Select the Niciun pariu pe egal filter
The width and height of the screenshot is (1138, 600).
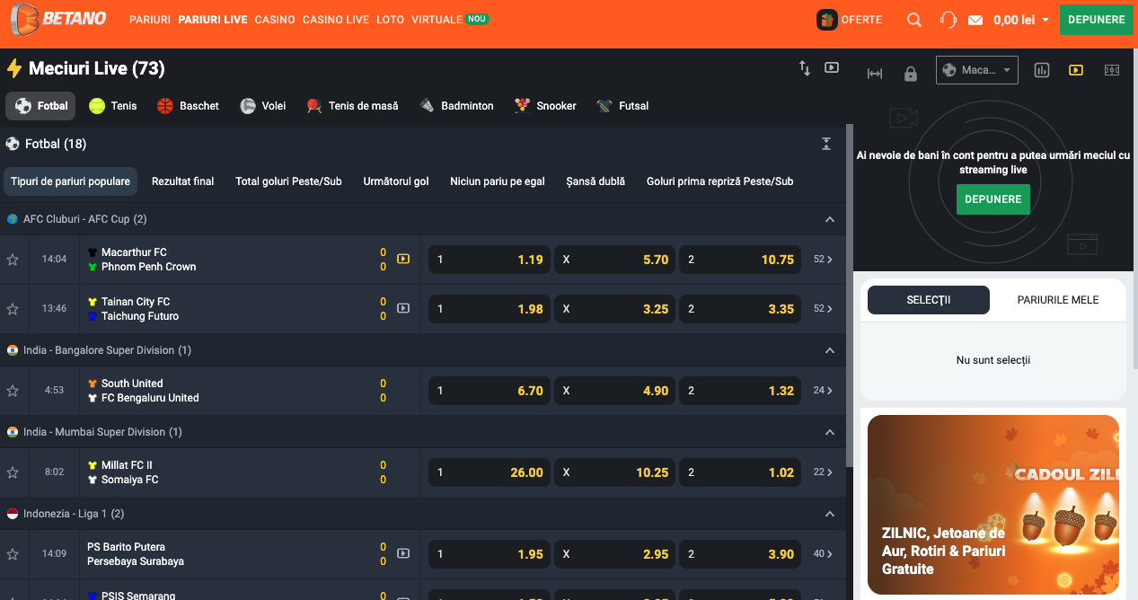498,181
